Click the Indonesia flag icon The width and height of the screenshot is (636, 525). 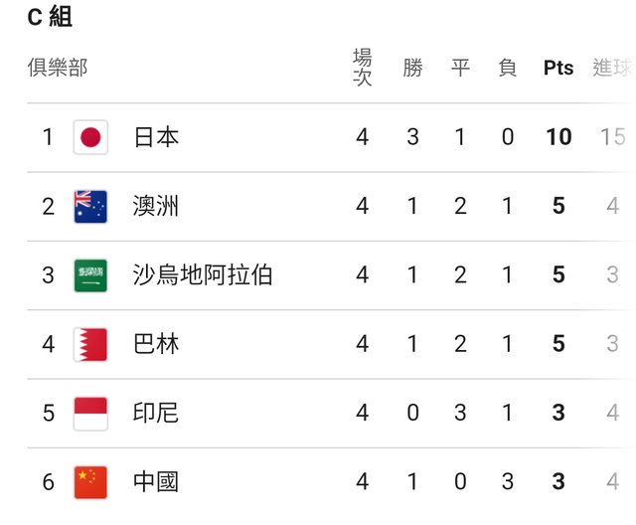point(90,413)
